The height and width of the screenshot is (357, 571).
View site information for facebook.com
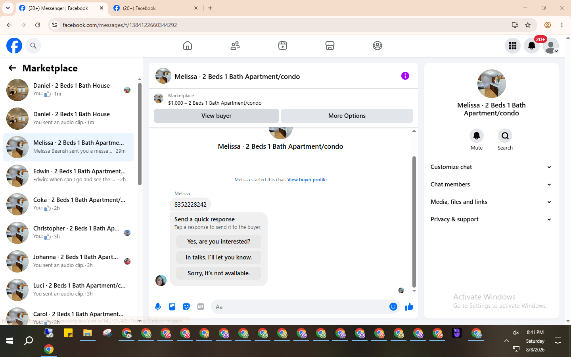55,25
